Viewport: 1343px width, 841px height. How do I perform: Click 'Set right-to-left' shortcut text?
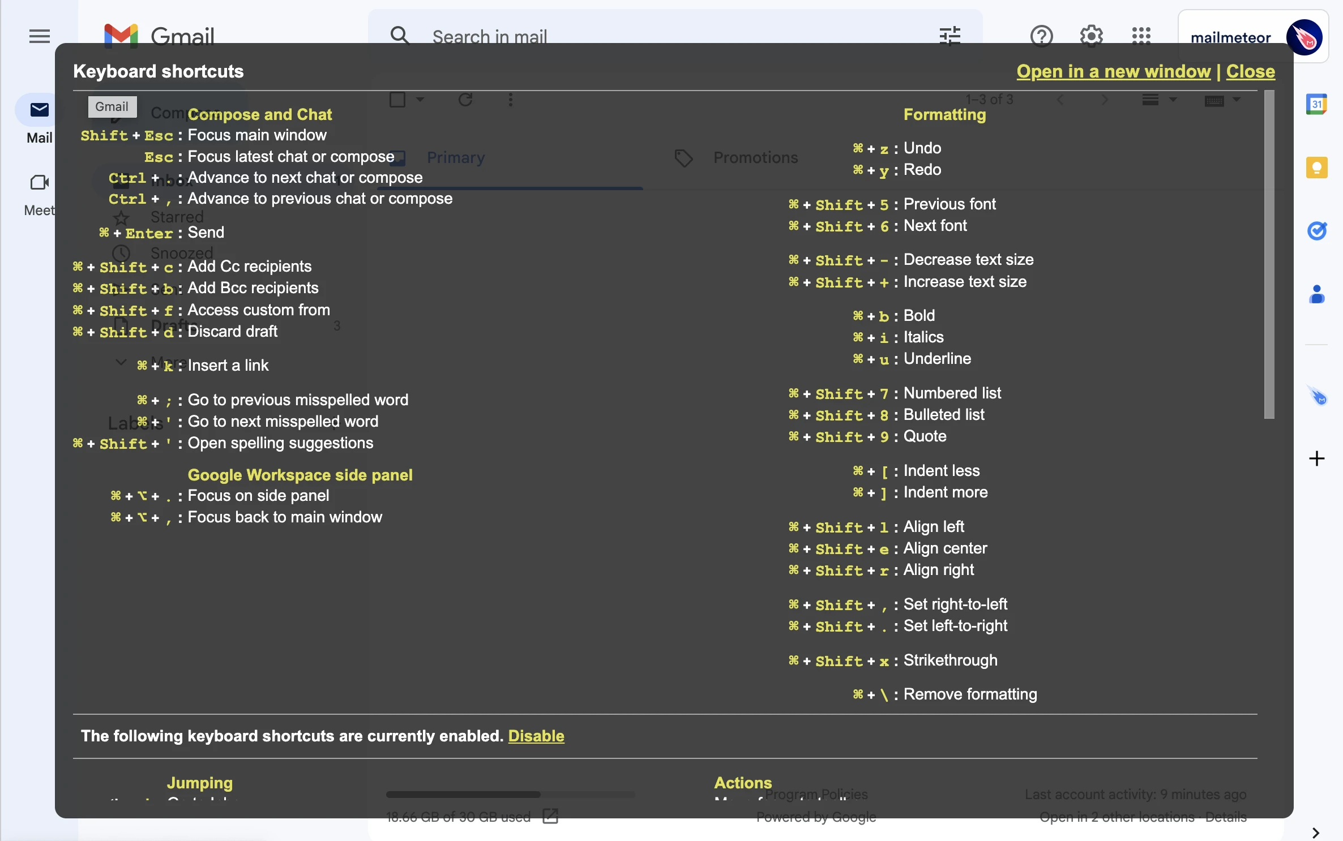click(955, 604)
